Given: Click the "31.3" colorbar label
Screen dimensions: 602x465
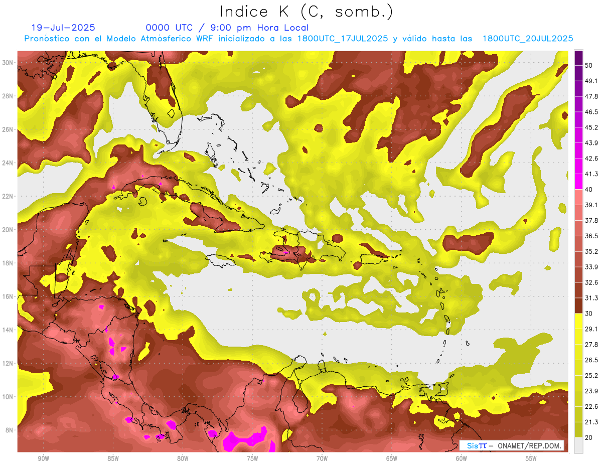Looking at the screenshot, I should tap(591, 298).
